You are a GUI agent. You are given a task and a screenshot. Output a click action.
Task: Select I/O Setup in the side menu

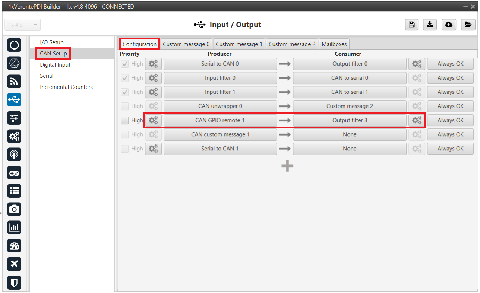coord(52,42)
